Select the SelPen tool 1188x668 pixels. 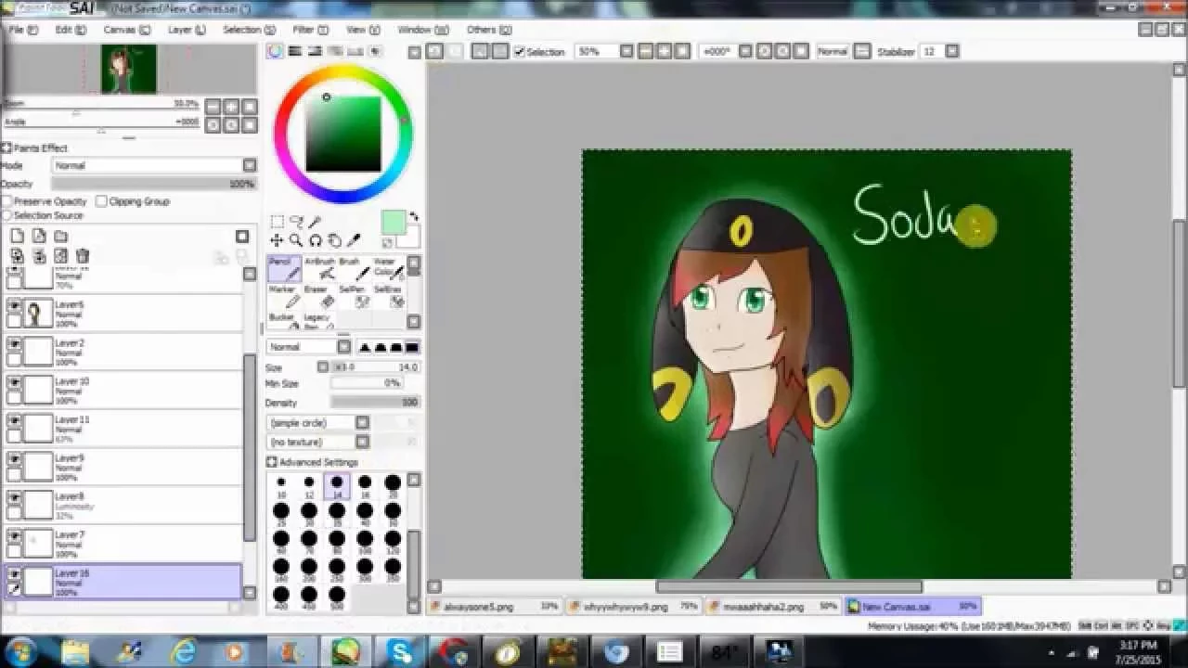point(355,296)
